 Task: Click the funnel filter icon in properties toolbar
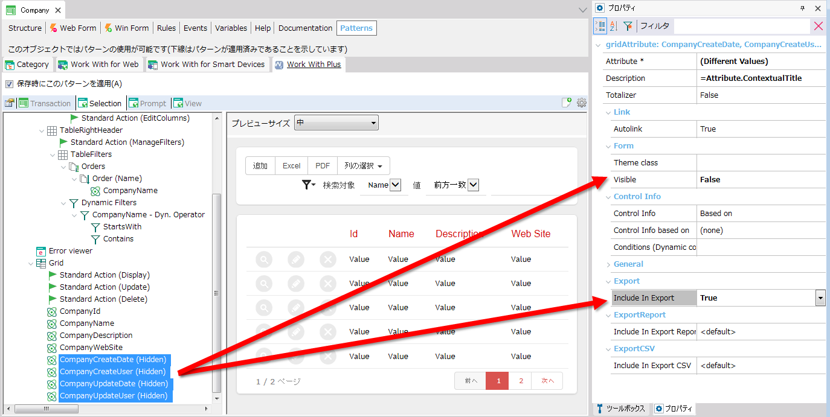click(x=628, y=26)
